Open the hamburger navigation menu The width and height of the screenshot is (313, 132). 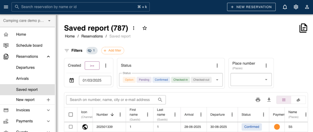[6, 7]
